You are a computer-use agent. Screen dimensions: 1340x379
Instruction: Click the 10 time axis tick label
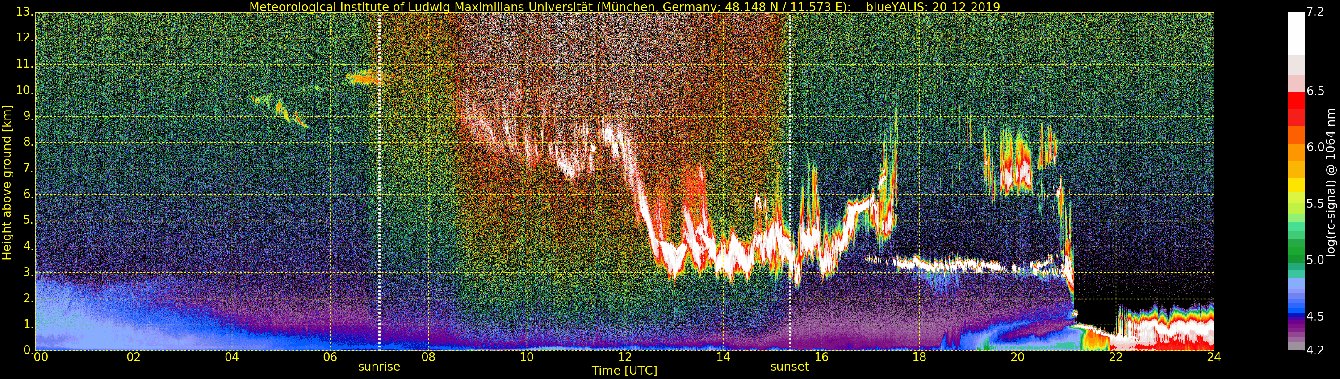coord(527,357)
